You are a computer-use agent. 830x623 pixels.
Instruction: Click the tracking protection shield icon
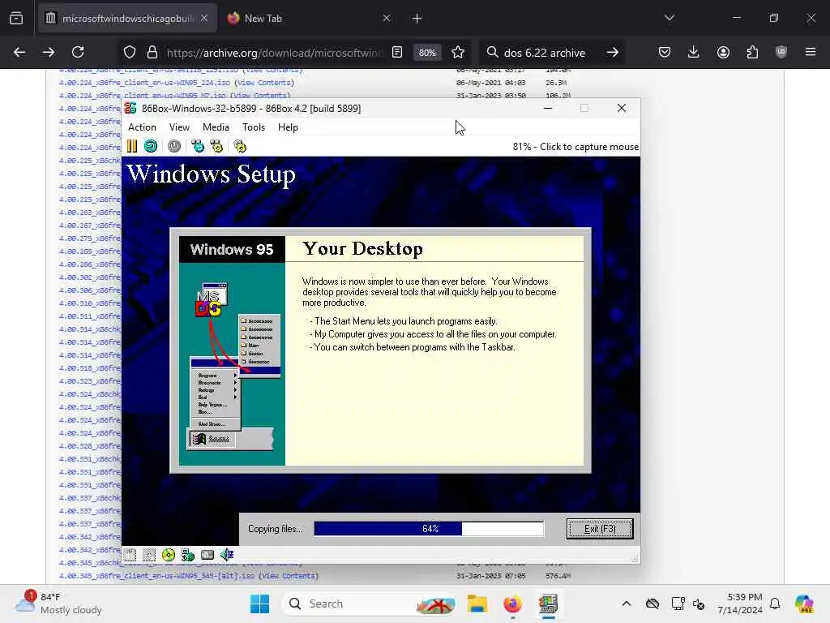pyautogui.click(x=130, y=53)
